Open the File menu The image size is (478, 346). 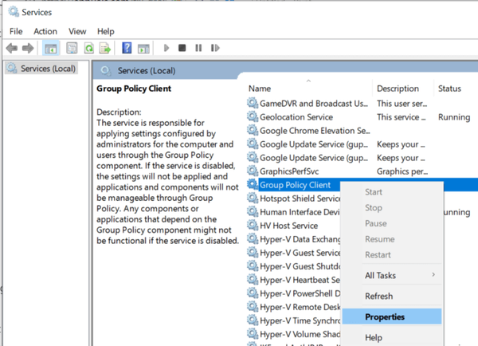point(16,31)
